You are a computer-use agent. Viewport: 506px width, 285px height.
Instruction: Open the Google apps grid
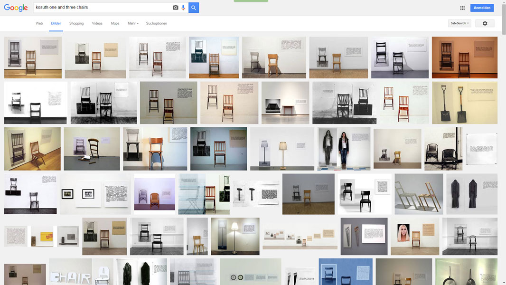pos(462,8)
